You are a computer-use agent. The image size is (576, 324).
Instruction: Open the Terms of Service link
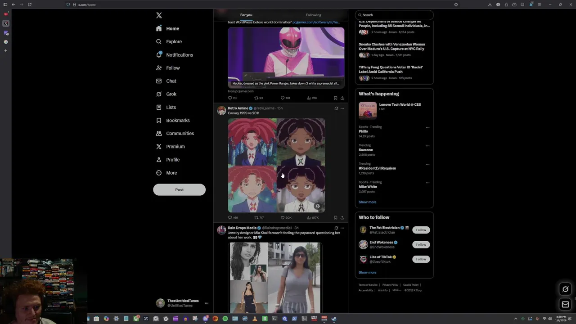[x=368, y=285]
